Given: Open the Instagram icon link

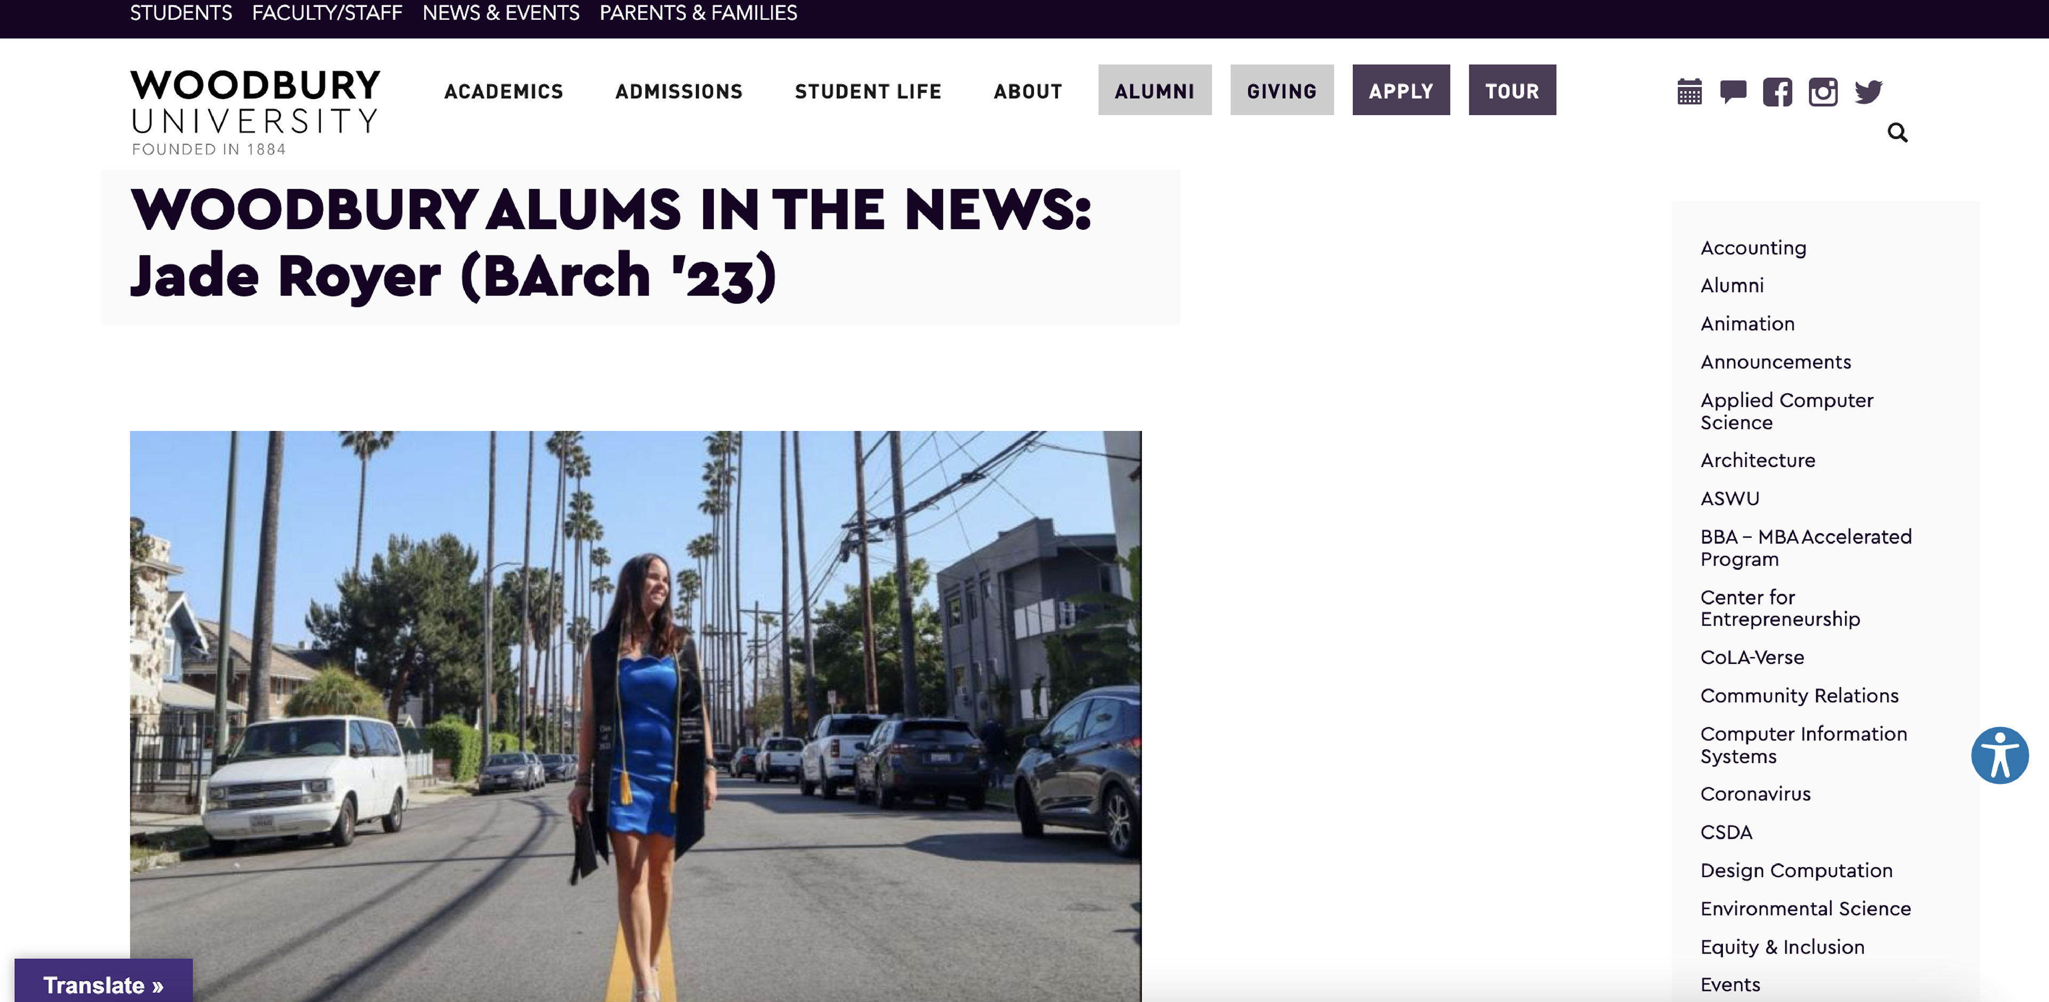Looking at the screenshot, I should [1823, 91].
